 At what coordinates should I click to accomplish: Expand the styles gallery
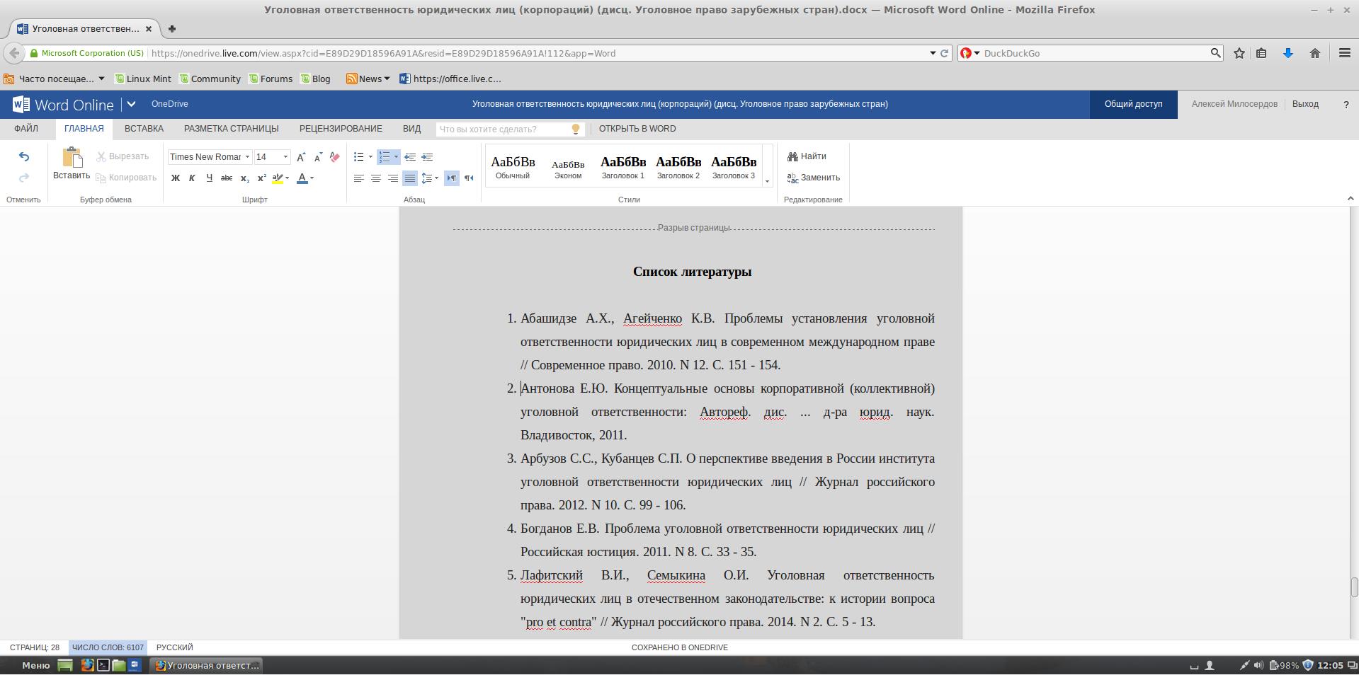coord(767,181)
